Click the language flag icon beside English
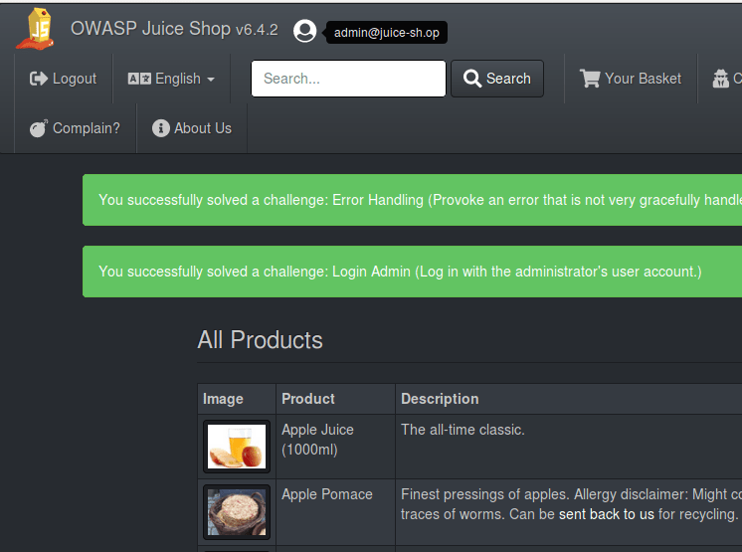The width and height of the screenshot is (742, 552). pos(139,79)
